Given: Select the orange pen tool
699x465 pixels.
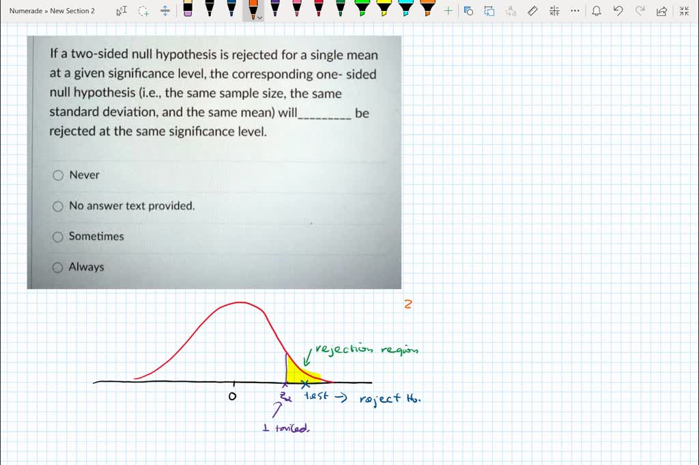Looking at the screenshot, I should pyautogui.click(x=253, y=10).
